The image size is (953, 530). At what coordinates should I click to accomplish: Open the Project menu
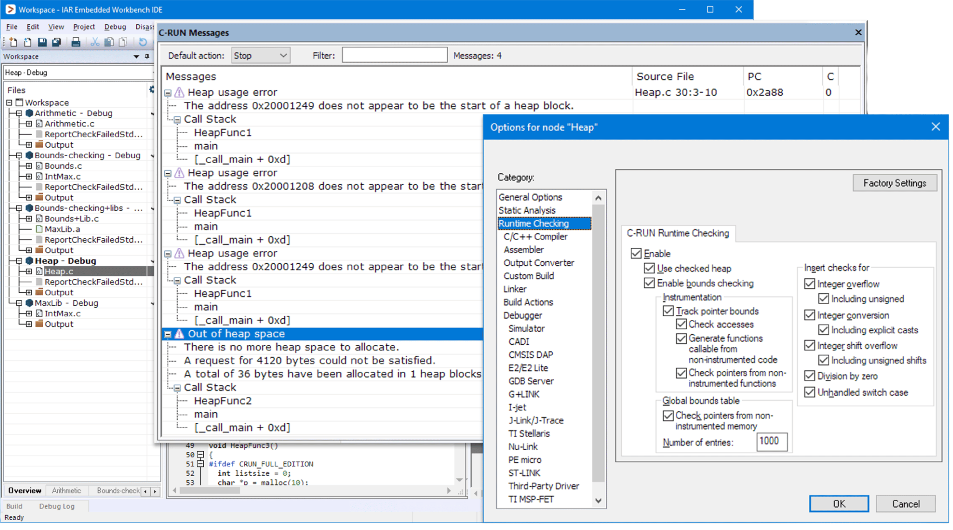click(84, 27)
